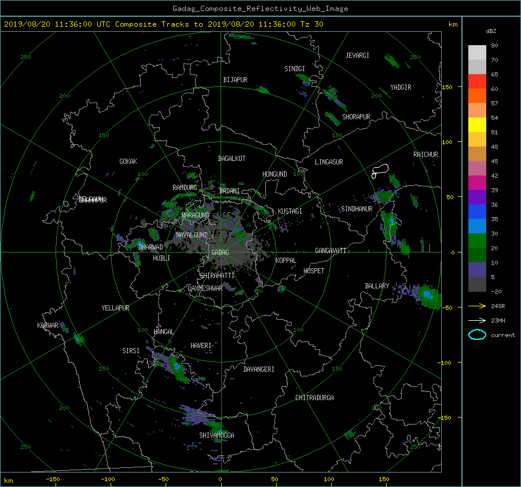Click the GADAG radar center label
The height and width of the screenshot is (487, 521).
click(221, 252)
